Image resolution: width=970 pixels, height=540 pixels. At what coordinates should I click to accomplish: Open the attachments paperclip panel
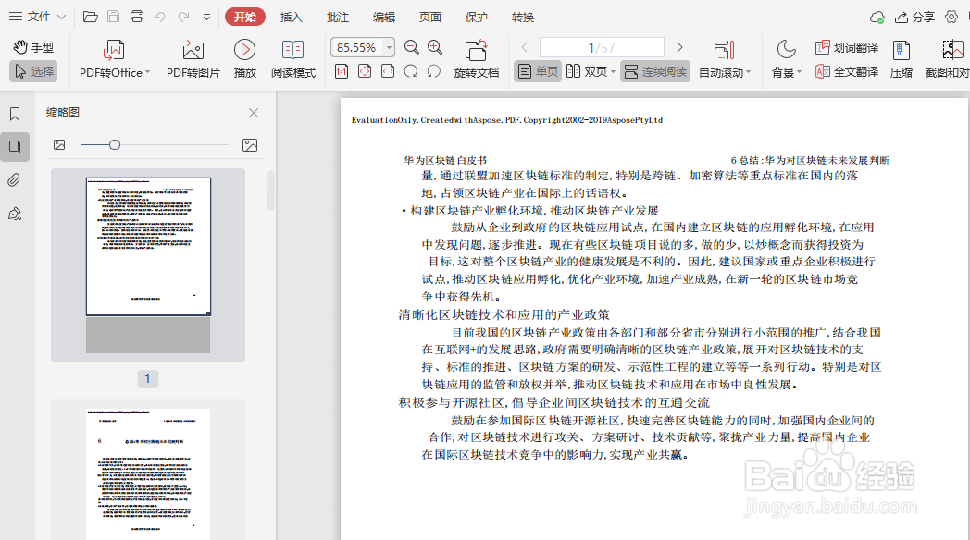[x=15, y=180]
